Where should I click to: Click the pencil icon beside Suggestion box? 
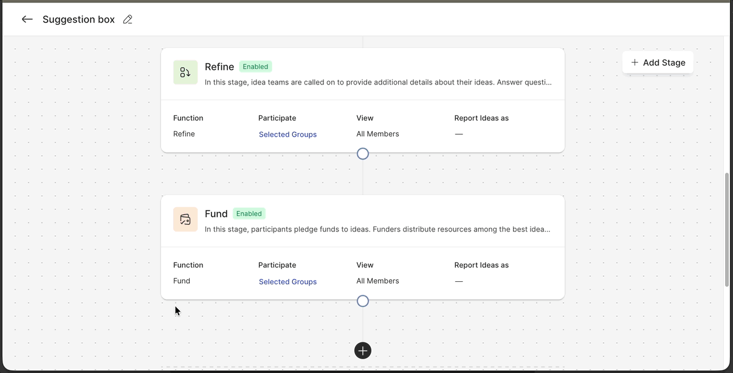click(x=128, y=19)
